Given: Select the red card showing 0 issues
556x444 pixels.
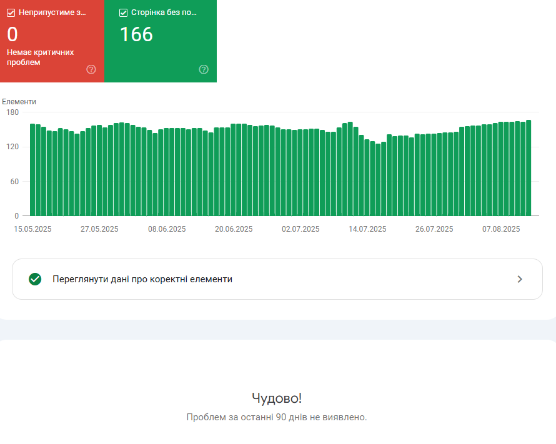Looking at the screenshot, I should tap(52, 41).
